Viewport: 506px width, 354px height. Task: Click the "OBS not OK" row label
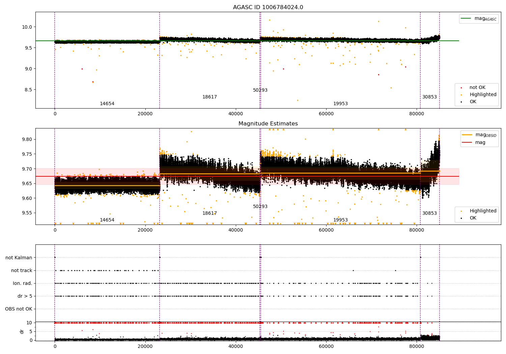tap(19, 309)
